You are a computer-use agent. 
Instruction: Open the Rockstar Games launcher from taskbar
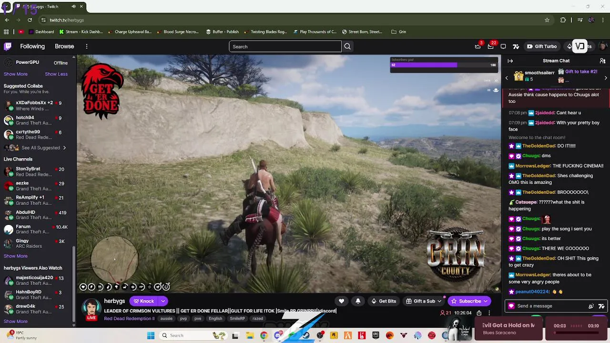(x=334, y=335)
